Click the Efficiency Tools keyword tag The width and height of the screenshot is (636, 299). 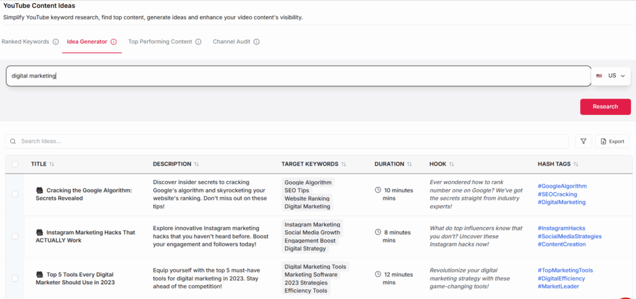306,291
